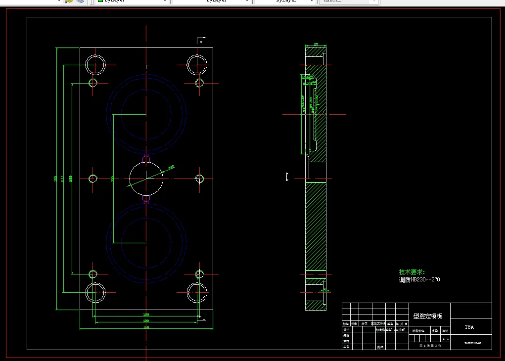Screen dimensions: 505x361
Task: Click the Layer Previous icon with arrow
Action: pyautogui.click(x=69, y=1)
